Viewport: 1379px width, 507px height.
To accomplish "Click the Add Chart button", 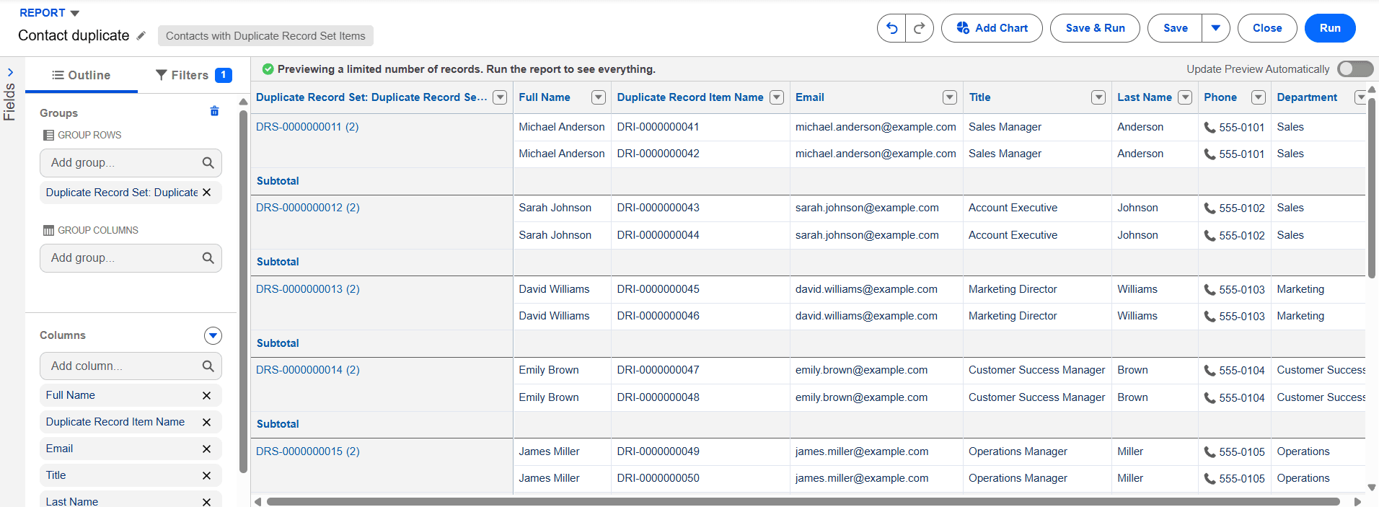I will [992, 28].
